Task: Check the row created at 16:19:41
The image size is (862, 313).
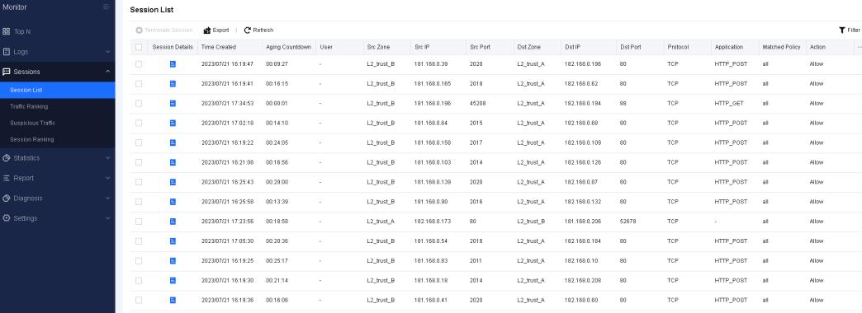Action: pyautogui.click(x=139, y=84)
